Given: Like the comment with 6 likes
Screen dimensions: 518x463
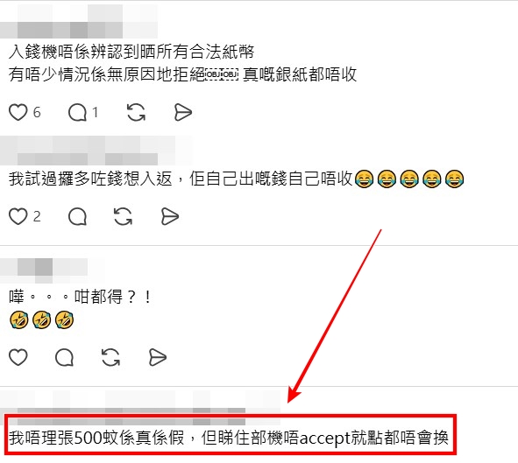Looking at the screenshot, I should [x=18, y=112].
